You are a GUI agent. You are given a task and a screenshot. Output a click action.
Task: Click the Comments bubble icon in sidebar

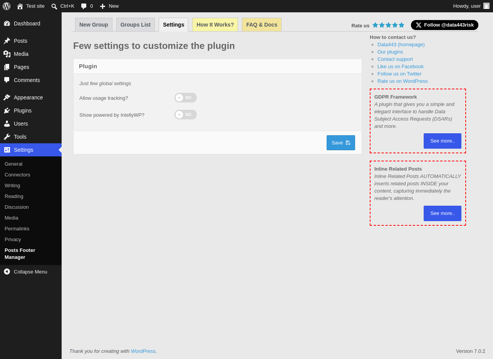point(7,80)
